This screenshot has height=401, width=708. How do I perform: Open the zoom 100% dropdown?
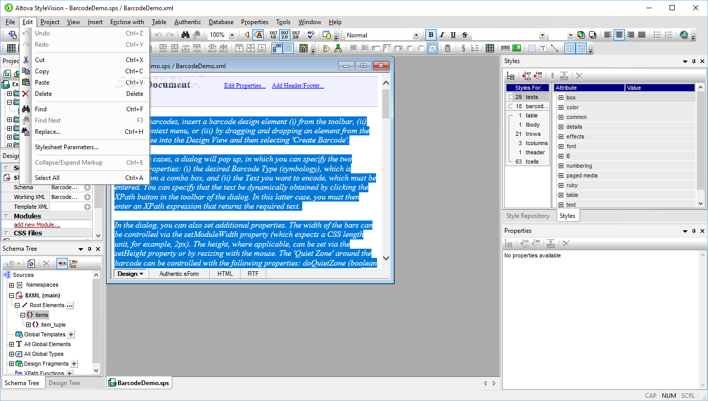[232, 35]
